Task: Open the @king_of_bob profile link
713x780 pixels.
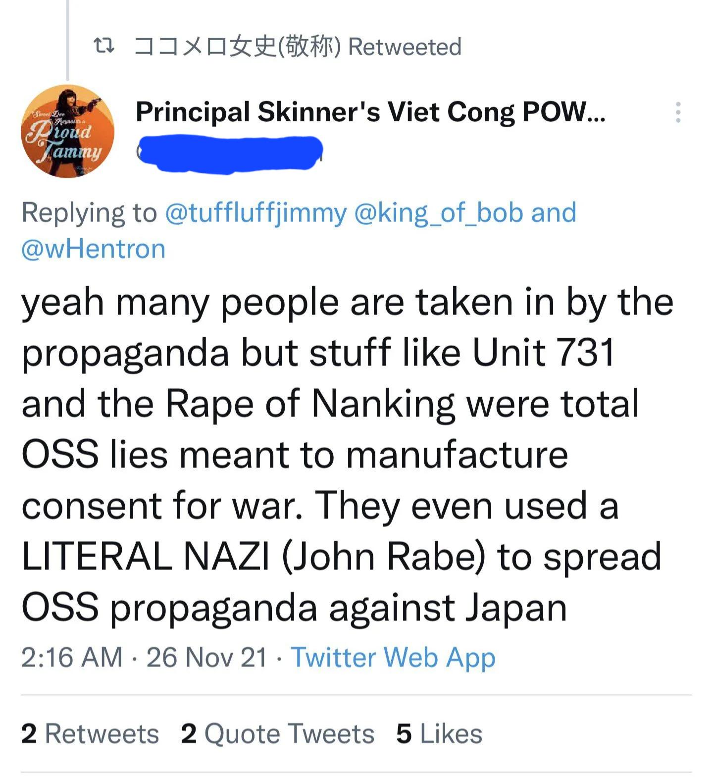Action: (x=439, y=212)
